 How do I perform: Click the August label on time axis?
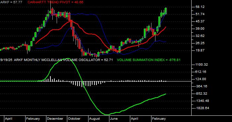(x=94, y=119)
